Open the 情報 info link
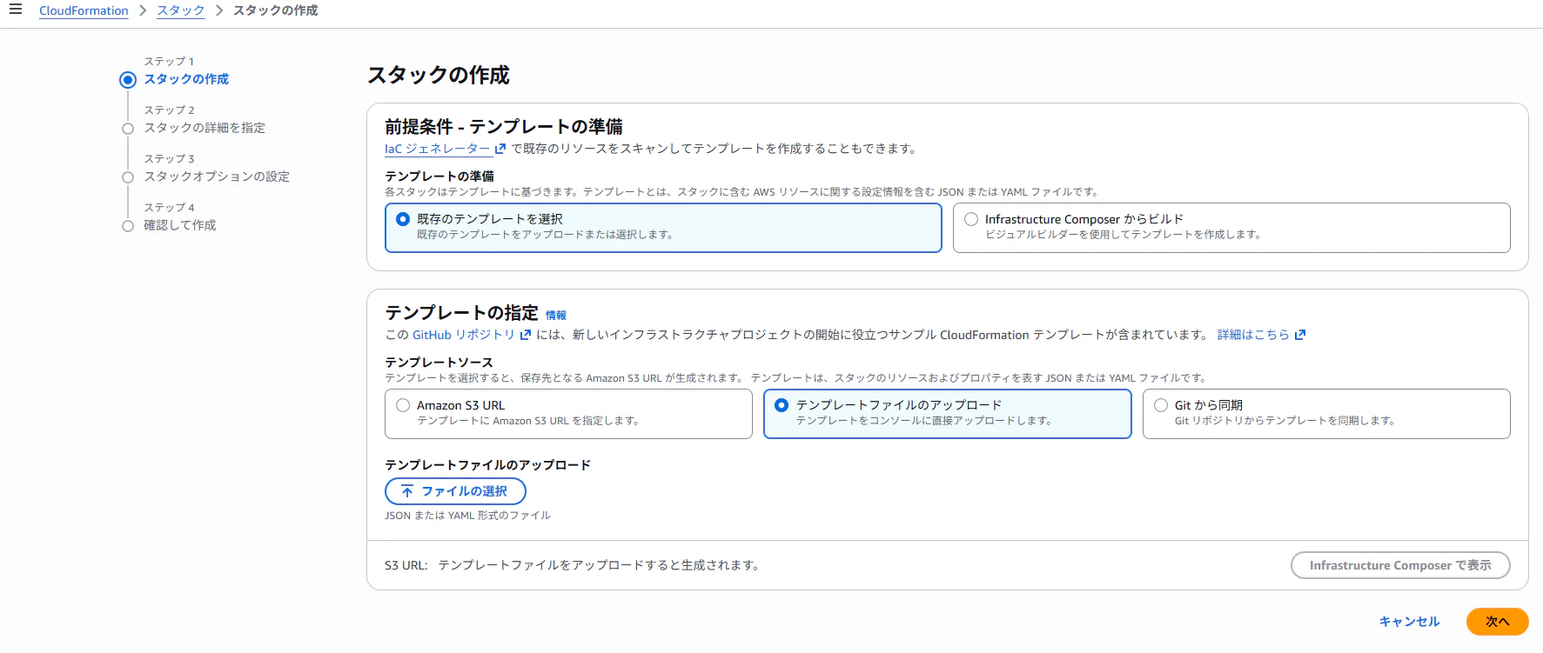1543x653 pixels. pyautogui.click(x=556, y=316)
